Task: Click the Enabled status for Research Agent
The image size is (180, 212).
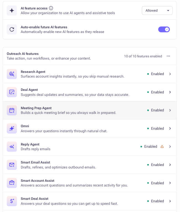Action: [x=156, y=74]
